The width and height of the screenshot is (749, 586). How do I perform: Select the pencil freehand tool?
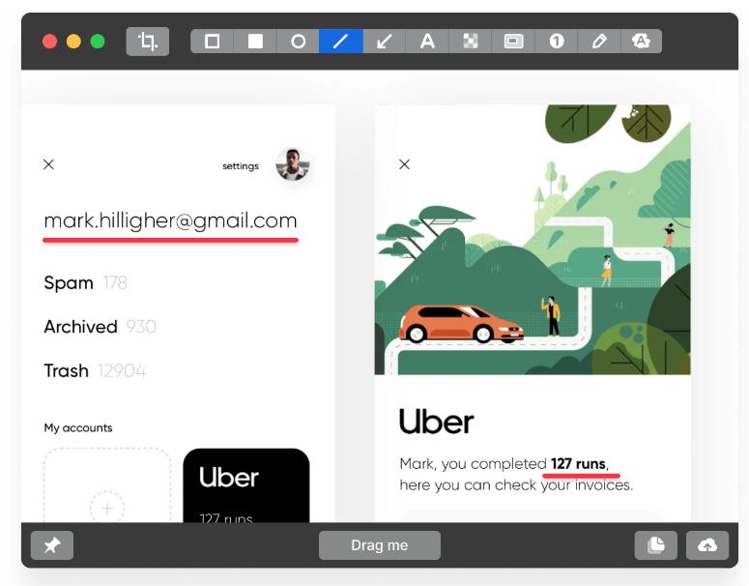click(599, 42)
